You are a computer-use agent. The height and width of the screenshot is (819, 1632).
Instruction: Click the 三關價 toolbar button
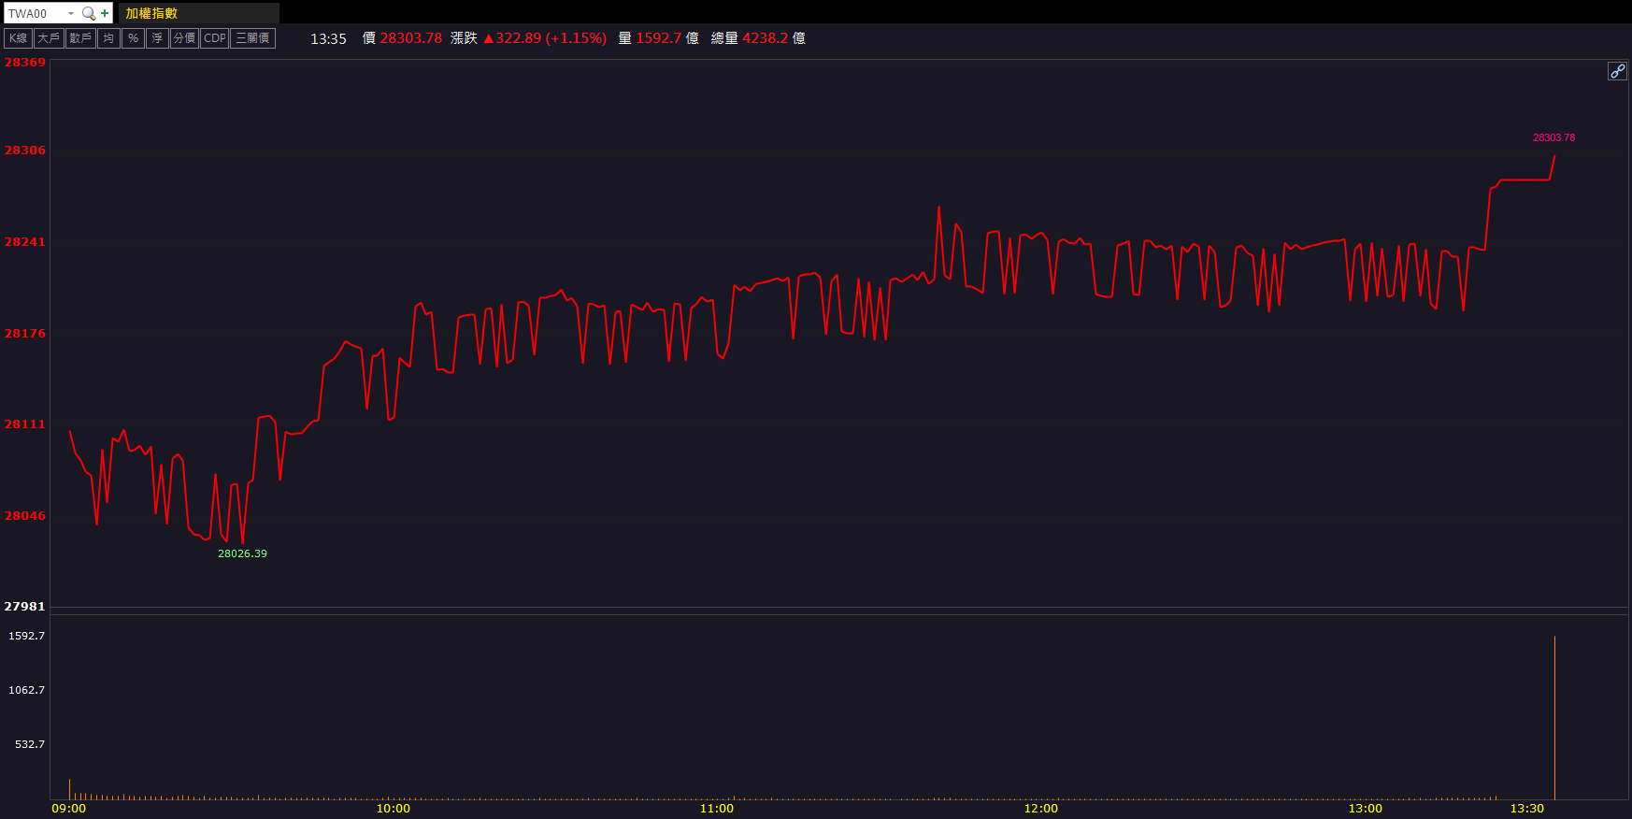(252, 38)
